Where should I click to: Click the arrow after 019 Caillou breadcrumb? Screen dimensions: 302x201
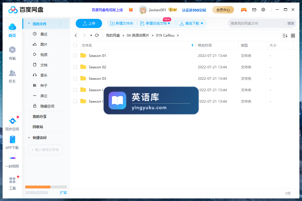tap(178, 35)
